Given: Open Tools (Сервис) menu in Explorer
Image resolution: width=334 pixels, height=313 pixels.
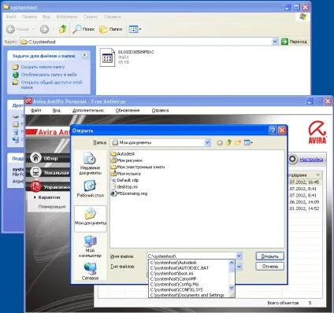Looking at the screenshot, I should point(91,17).
